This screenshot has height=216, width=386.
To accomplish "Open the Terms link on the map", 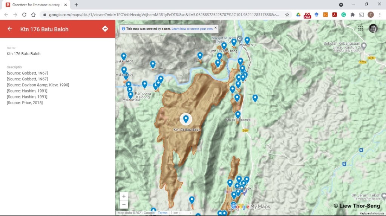I will coord(162,213).
